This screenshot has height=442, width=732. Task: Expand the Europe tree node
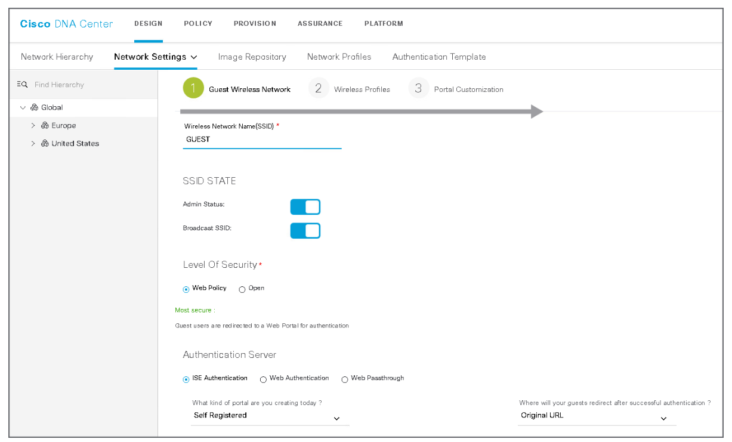pos(33,126)
